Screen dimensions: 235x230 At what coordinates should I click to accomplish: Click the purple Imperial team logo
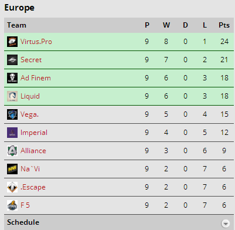tap(12, 133)
